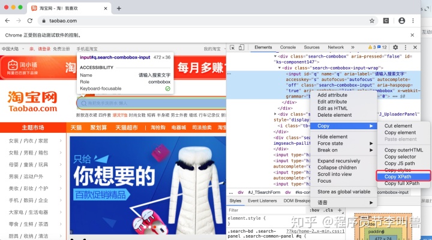This screenshot has height=240, width=432.
Task: Switch to the Sources tab
Action: [x=311, y=47]
